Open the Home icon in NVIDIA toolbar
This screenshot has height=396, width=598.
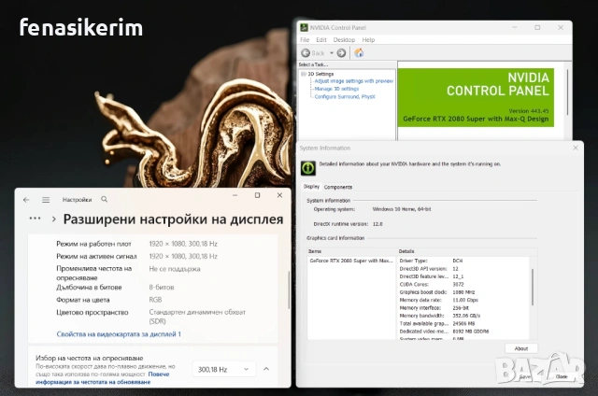point(359,53)
